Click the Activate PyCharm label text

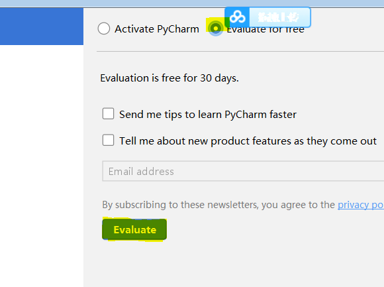pos(157,29)
